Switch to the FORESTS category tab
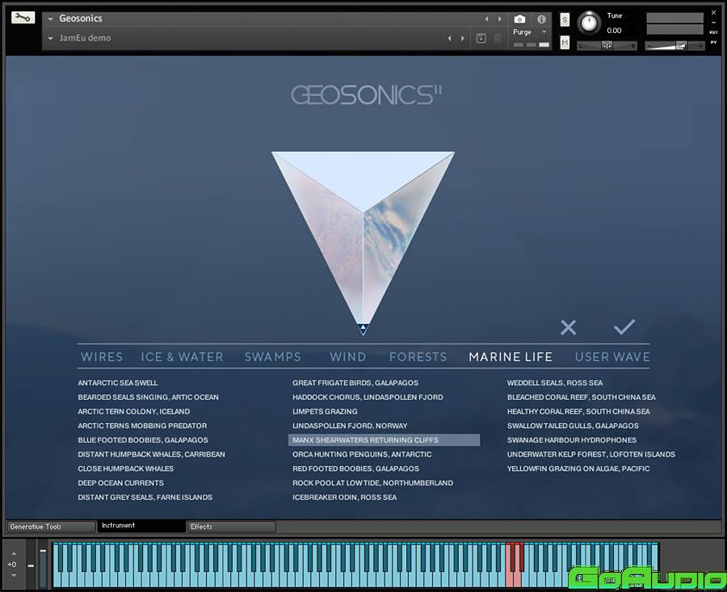727x592 pixels. point(418,356)
